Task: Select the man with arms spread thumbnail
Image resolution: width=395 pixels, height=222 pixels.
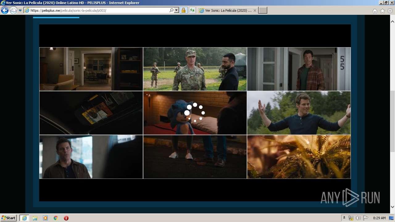Action: pyautogui.click(x=299, y=113)
